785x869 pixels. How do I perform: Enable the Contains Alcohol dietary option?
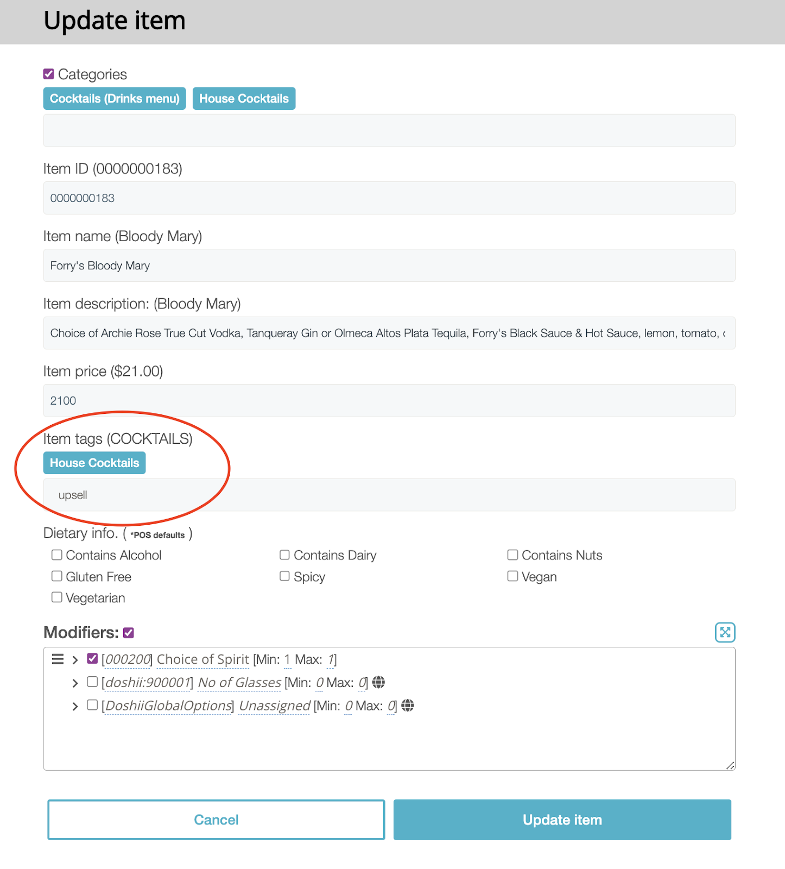(57, 555)
